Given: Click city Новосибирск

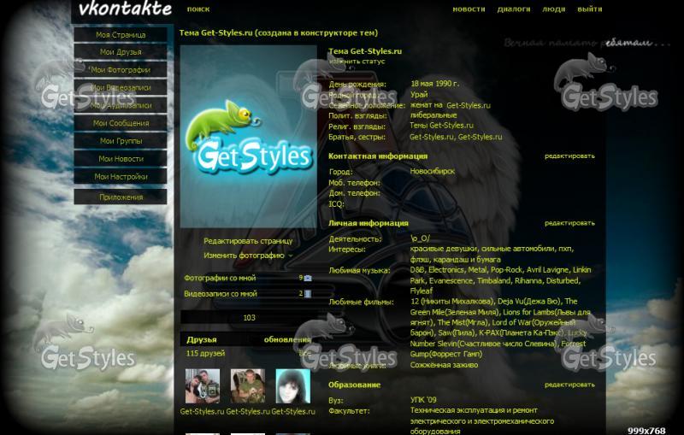Looking at the screenshot, I should coord(433,171).
